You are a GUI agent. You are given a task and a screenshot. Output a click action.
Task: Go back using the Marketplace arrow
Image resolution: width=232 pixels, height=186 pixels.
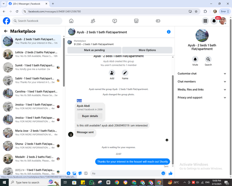[6, 31]
